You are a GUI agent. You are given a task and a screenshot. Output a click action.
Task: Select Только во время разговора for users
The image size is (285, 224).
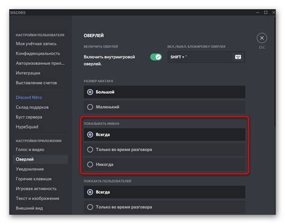164,207
